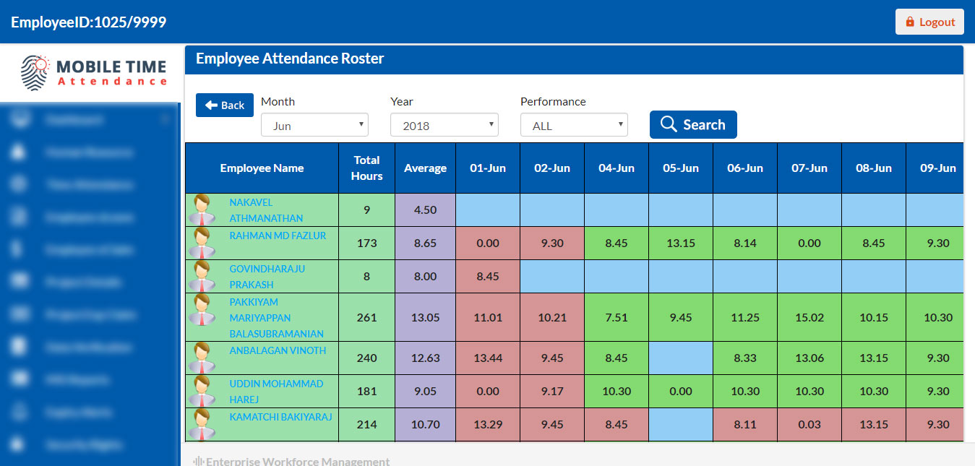Click Uddin Mohammad Harej's avatar icon
This screenshot has height=466, width=975.
202,391
